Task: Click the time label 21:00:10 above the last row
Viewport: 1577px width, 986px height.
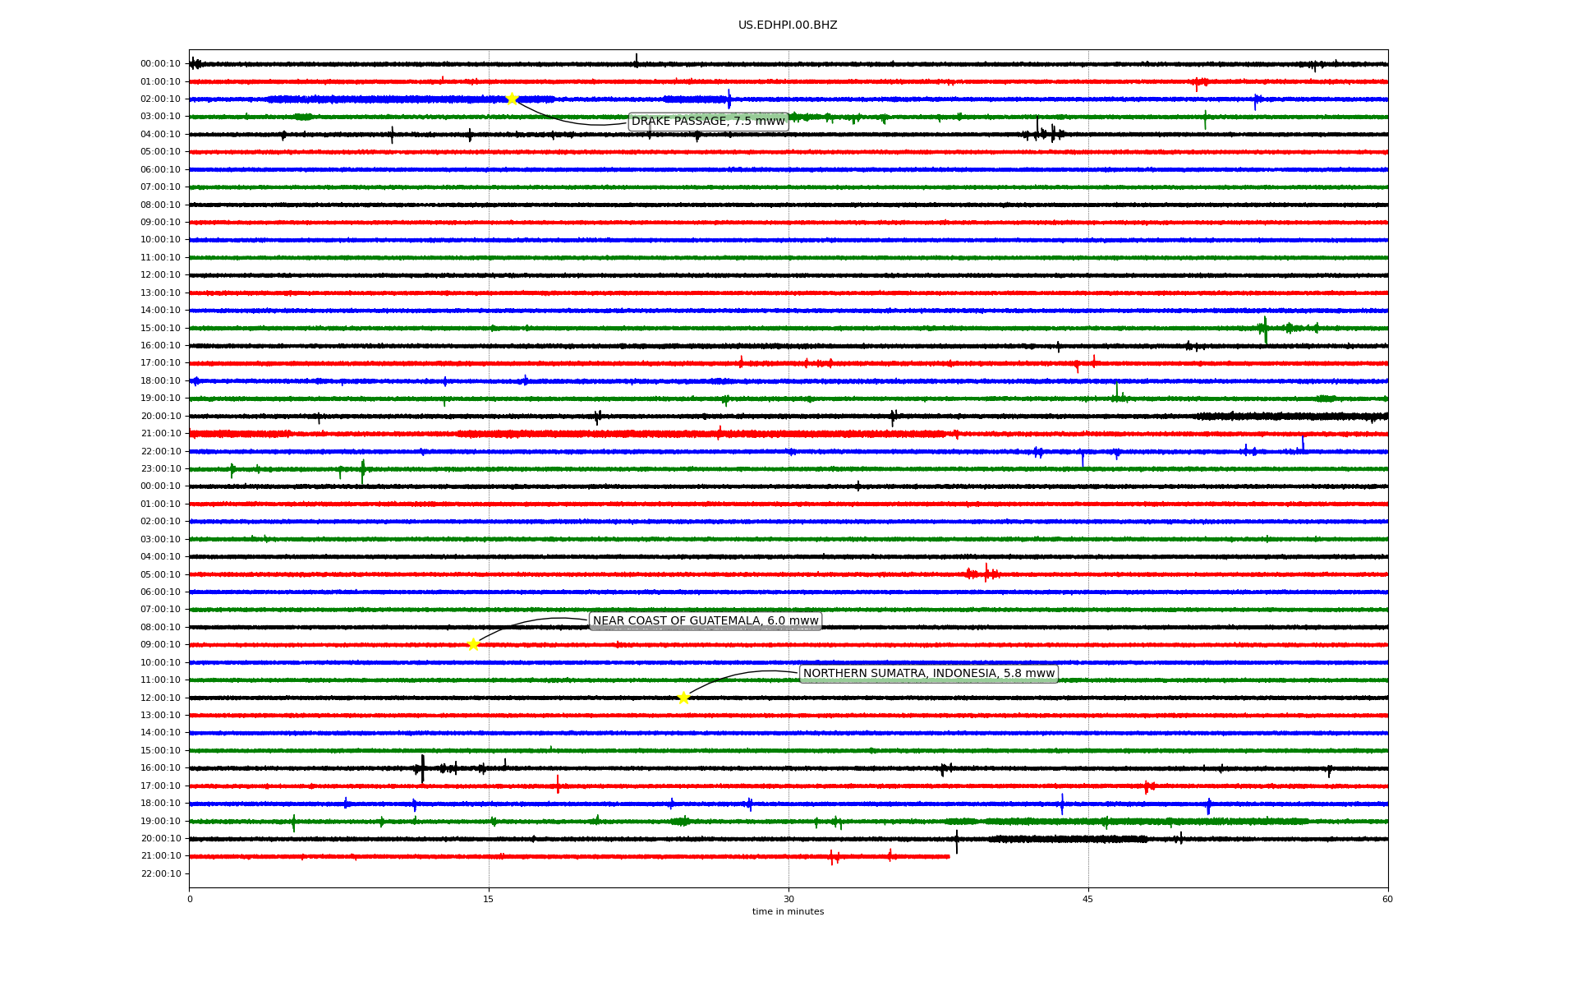Action: coord(160,856)
